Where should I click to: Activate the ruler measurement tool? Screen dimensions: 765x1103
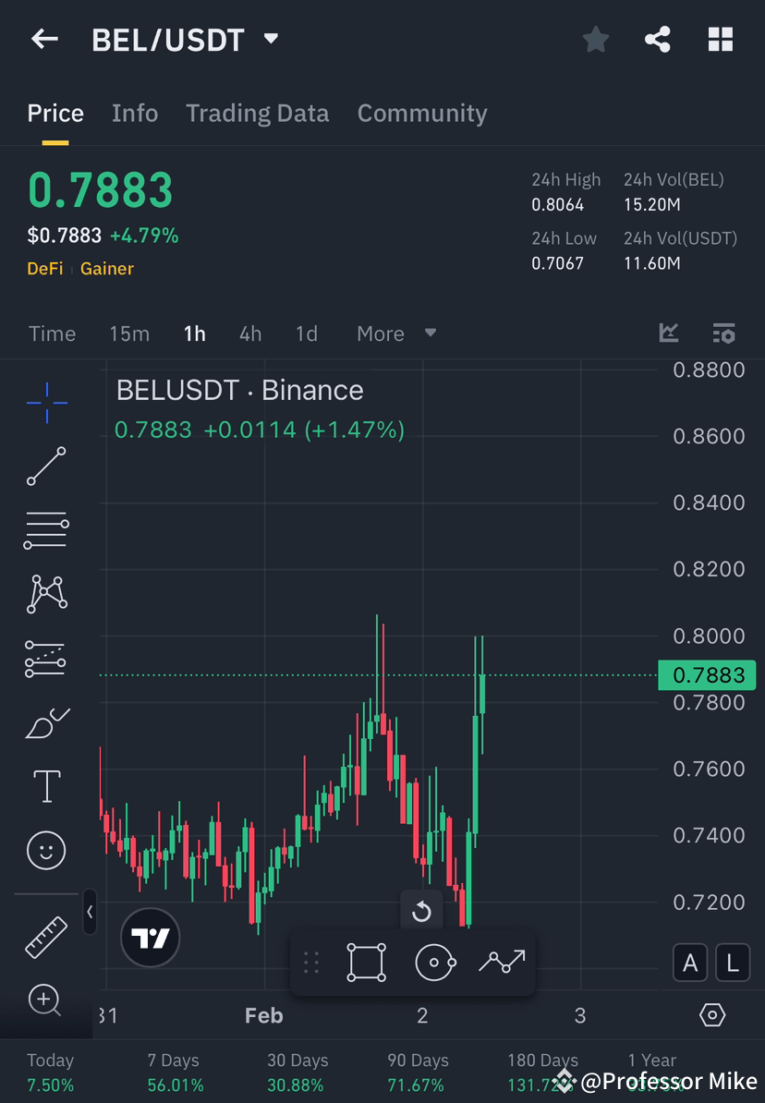pyautogui.click(x=46, y=936)
